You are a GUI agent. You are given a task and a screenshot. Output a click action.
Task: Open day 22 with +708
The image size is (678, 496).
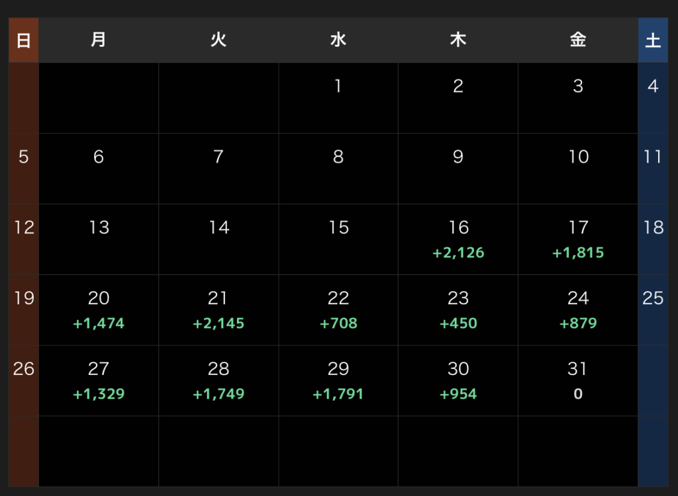[x=338, y=310]
